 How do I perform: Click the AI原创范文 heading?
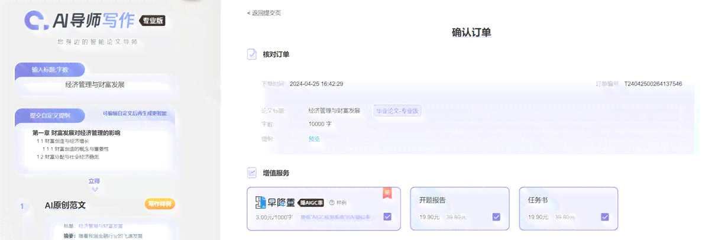coord(65,205)
